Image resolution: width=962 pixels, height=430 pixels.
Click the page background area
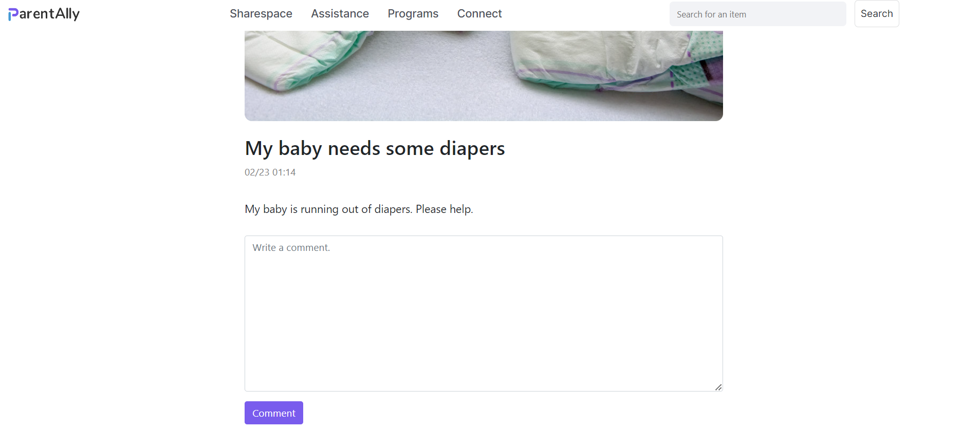tap(103, 257)
